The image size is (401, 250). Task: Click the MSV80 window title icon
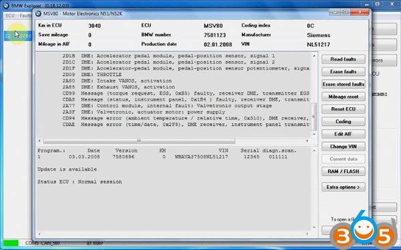[x=38, y=13]
